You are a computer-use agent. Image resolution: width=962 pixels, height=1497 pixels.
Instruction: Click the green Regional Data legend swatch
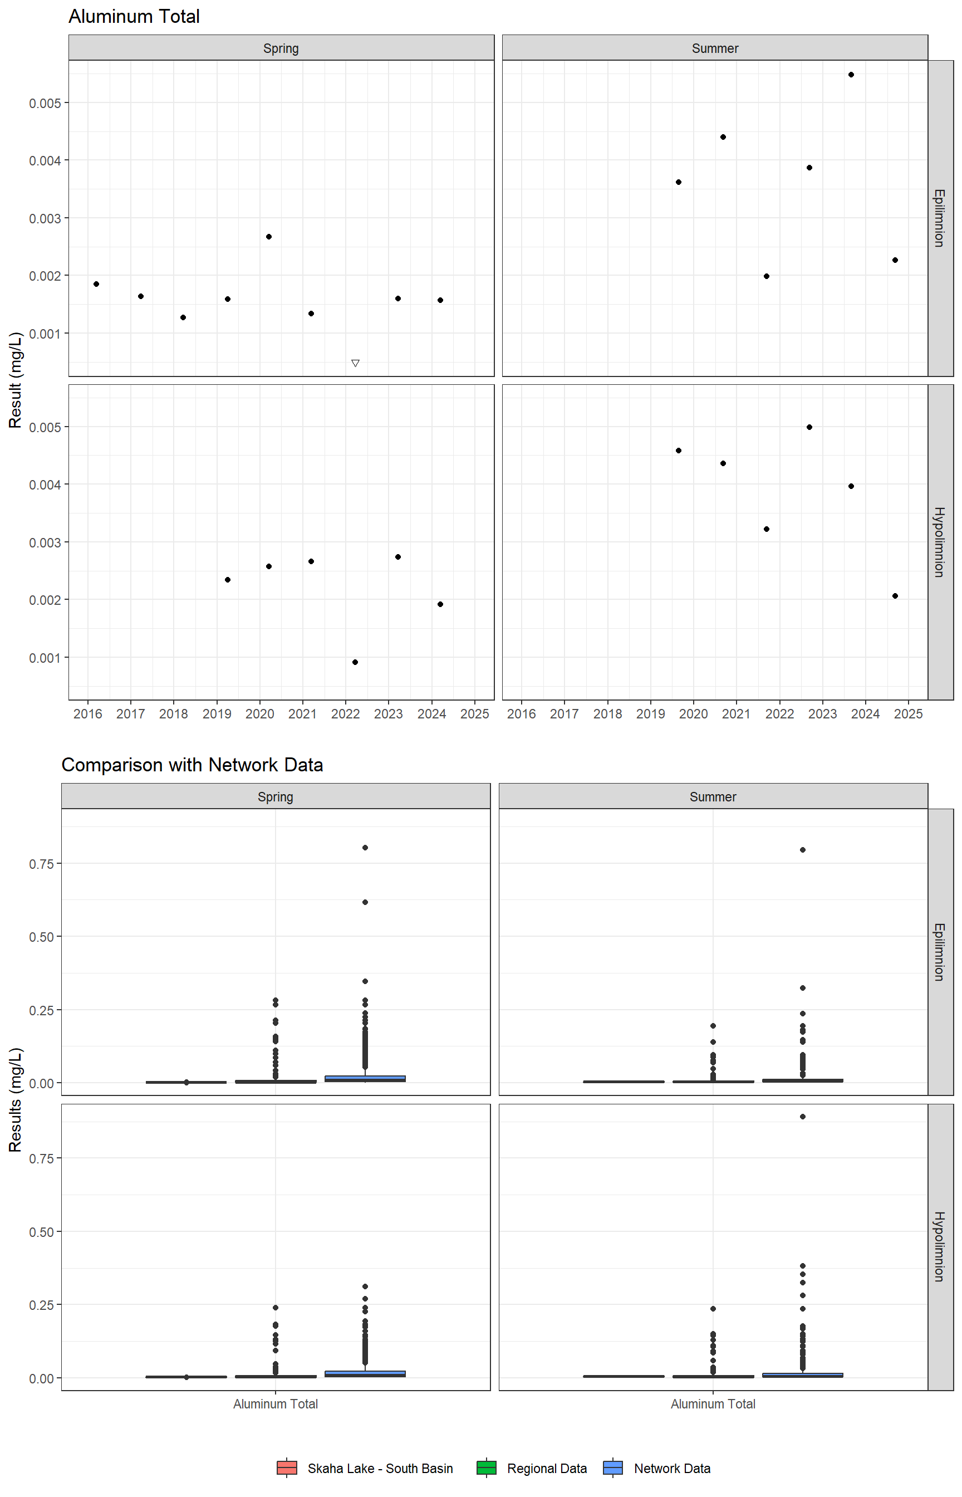[x=486, y=1467]
